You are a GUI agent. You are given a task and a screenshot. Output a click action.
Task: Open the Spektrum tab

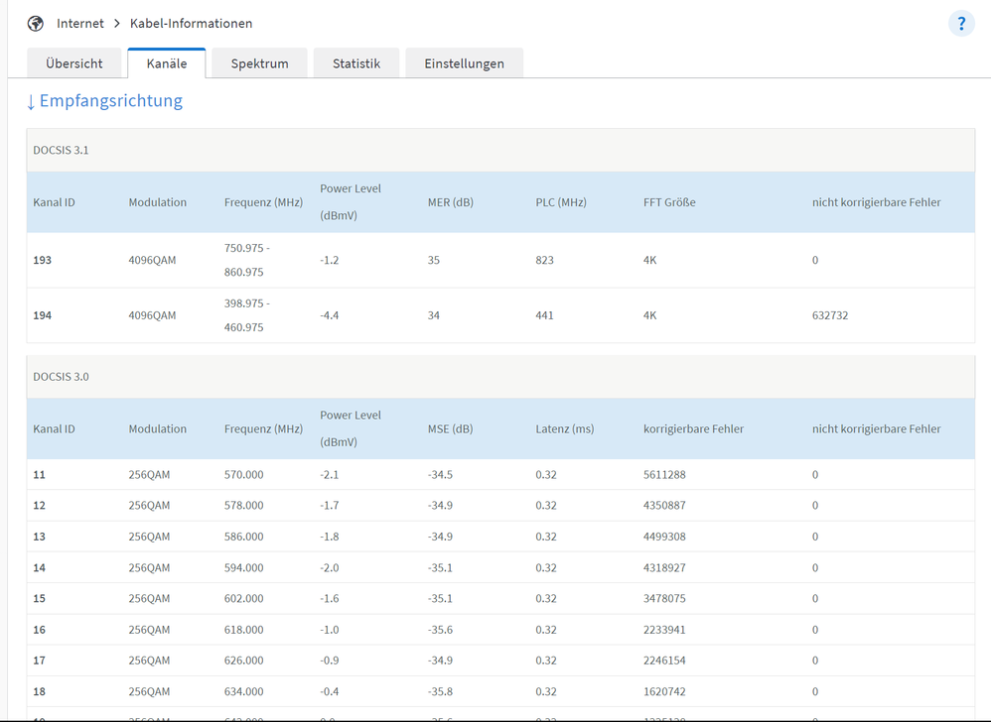click(259, 63)
